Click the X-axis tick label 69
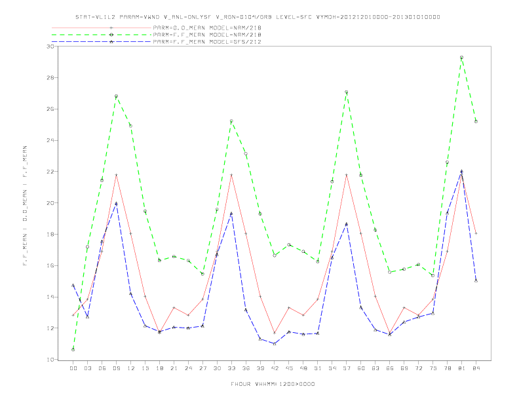Image resolution: width=519 pixels, height=401 pixels. tap(404, 368)
